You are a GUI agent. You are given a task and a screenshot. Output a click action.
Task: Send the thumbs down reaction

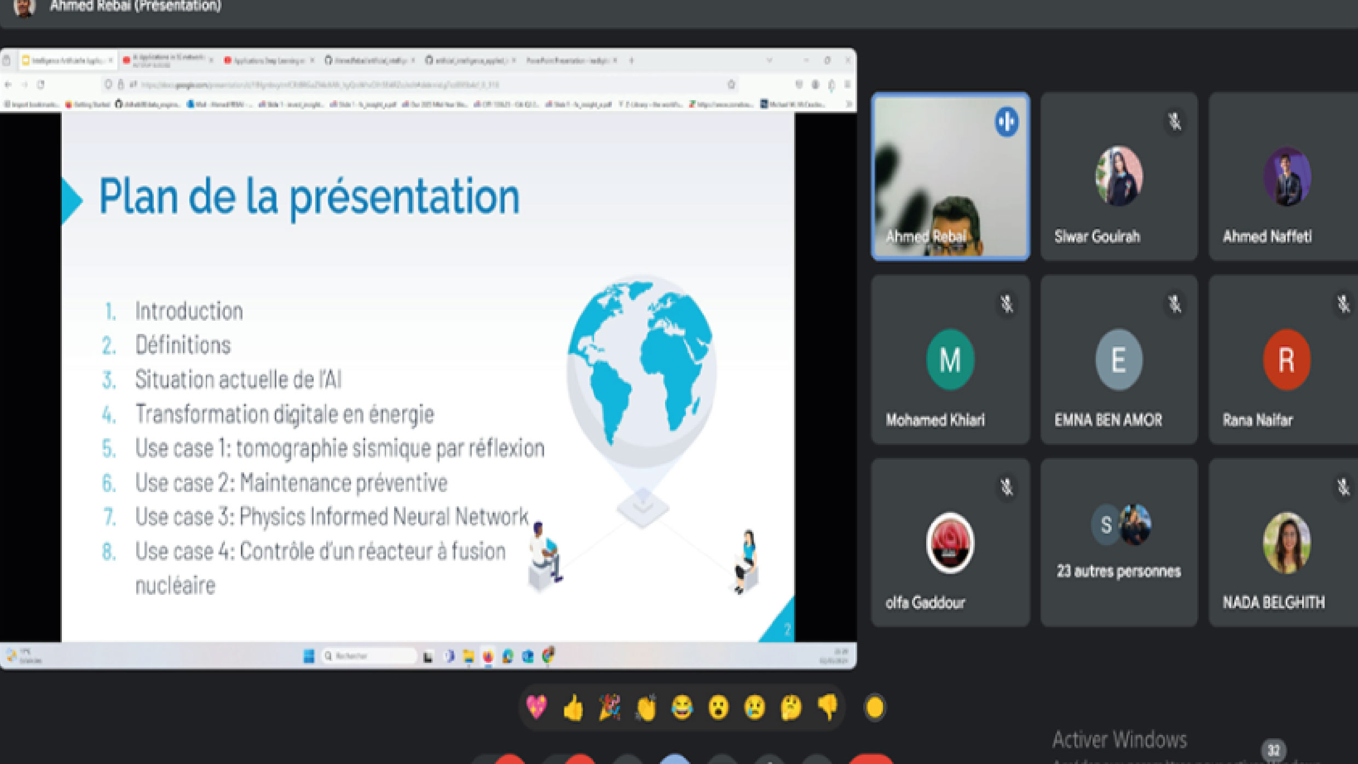pyautogui.click(x=828, y=707)
